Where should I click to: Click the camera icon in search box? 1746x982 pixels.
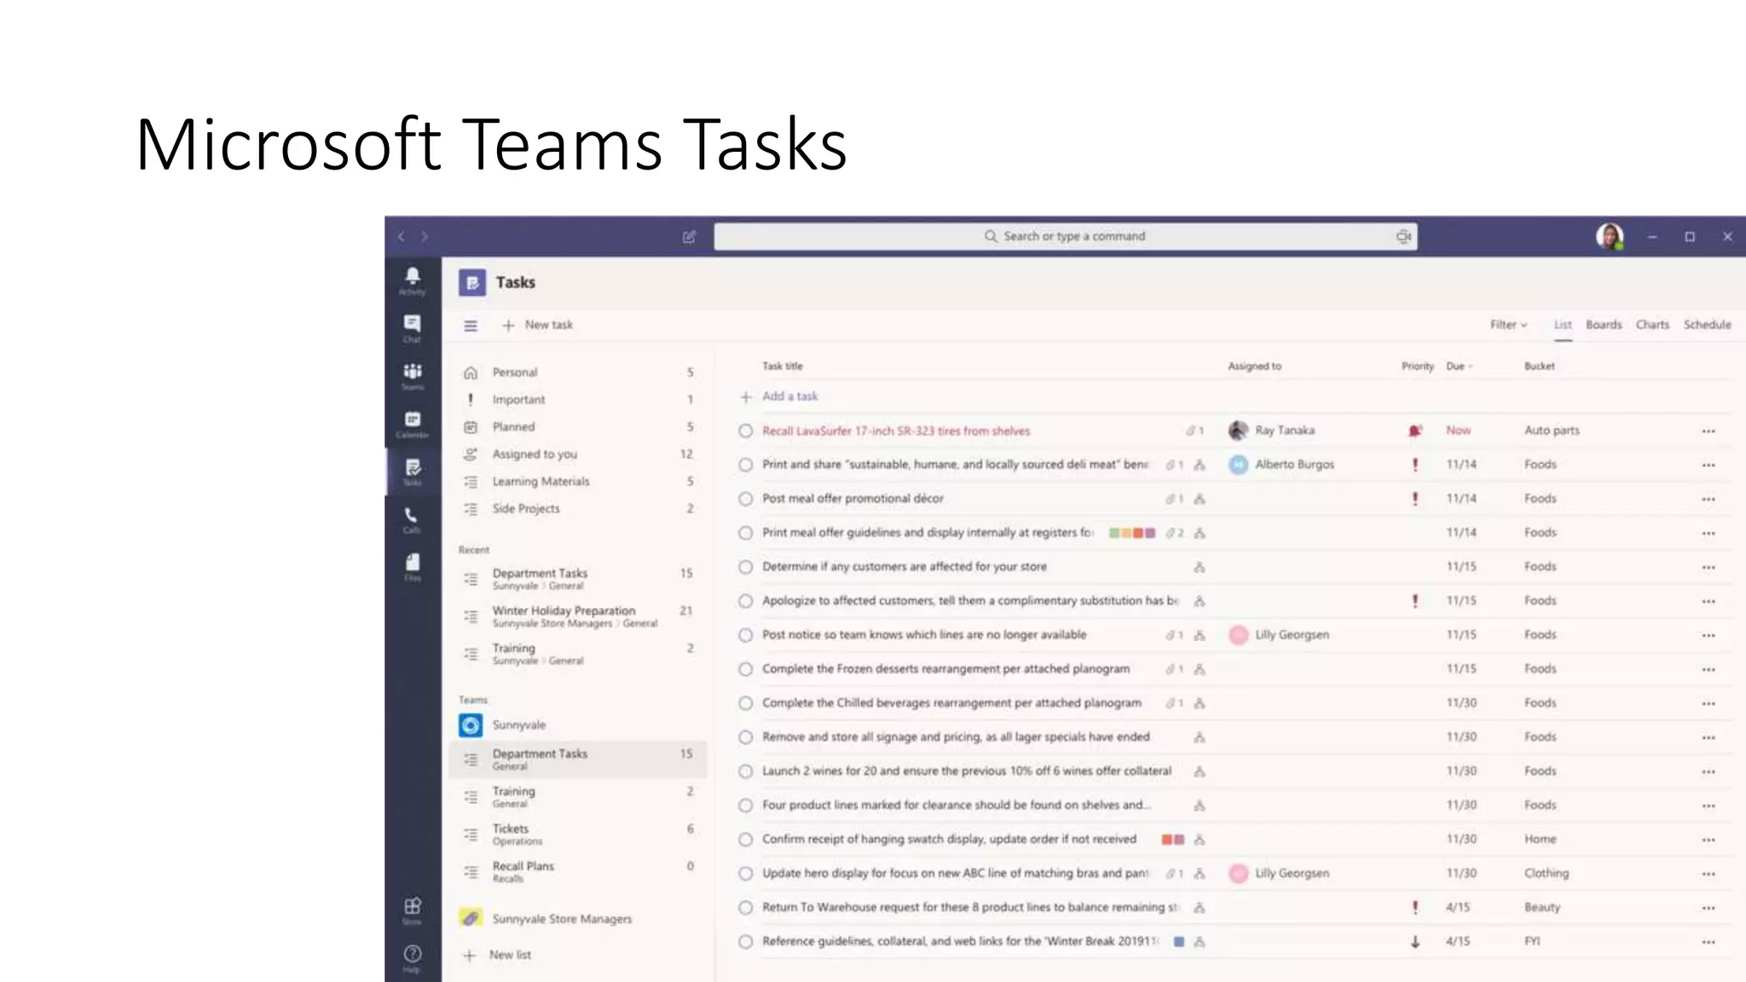pos(1403,236)
